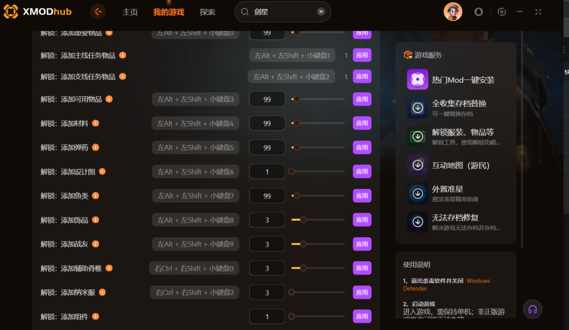Download 全收集存档替换 service
This screenshot has width=569, height=330.
[x=417, y=108]
